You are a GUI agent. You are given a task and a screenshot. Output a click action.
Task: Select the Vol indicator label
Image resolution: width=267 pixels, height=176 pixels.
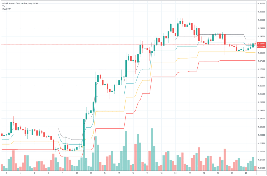tap(4, 6)
